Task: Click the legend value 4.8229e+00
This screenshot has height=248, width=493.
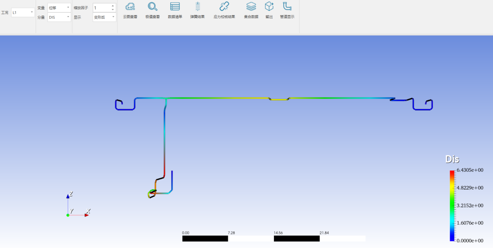Action: pos(470,188)
